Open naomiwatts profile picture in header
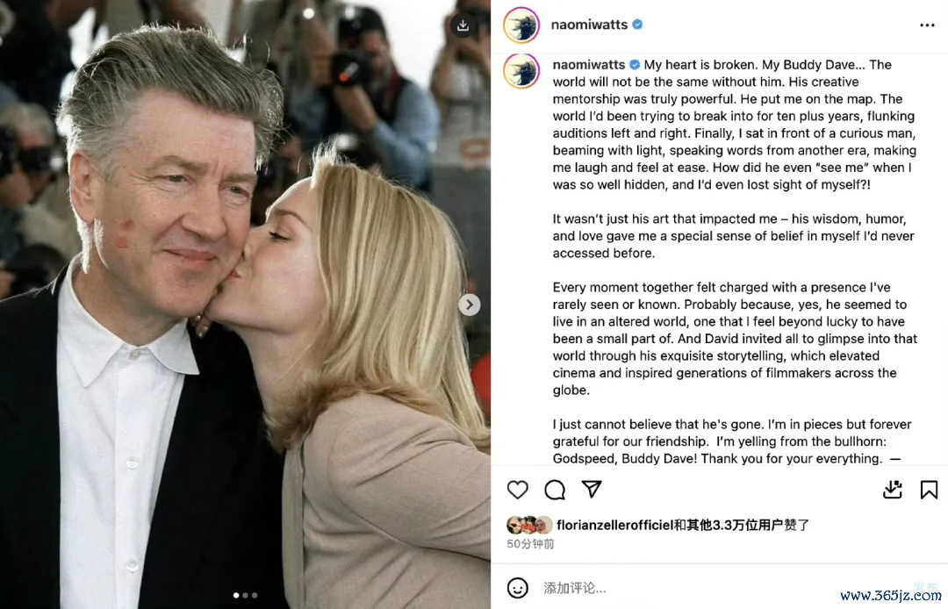The width and height of the screenshot is (948, 609). pyautogui.click(x=521, y=25)
